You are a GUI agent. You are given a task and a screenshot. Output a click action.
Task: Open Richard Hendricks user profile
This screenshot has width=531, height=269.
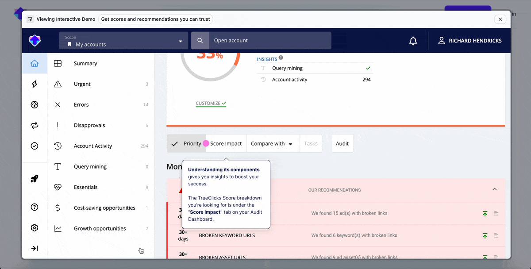point(469,41)
